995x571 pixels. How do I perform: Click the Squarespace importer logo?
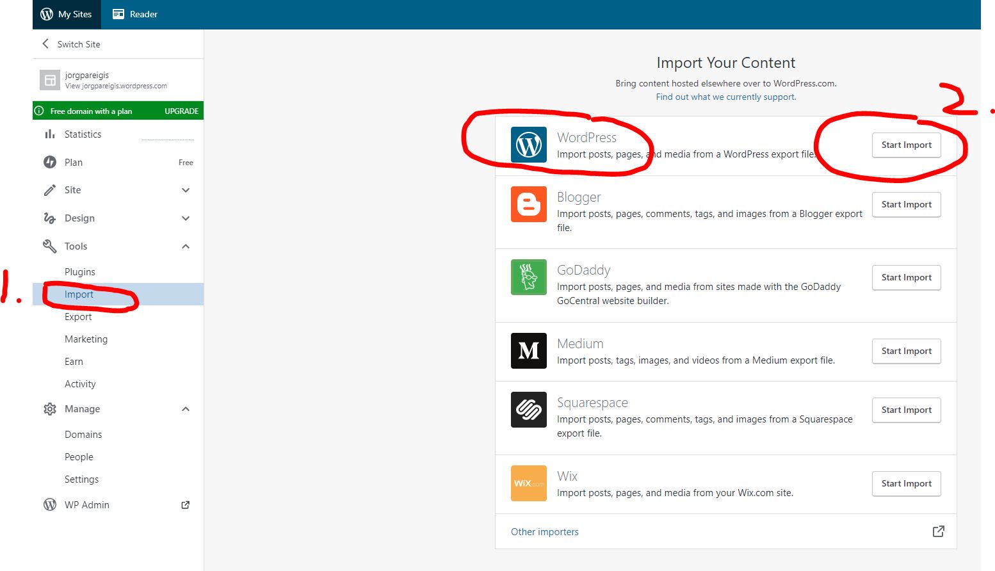point(529,410)
